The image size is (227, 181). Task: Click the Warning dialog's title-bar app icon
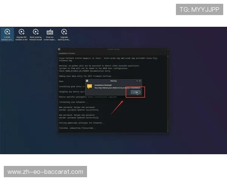[x=87, y=81]
